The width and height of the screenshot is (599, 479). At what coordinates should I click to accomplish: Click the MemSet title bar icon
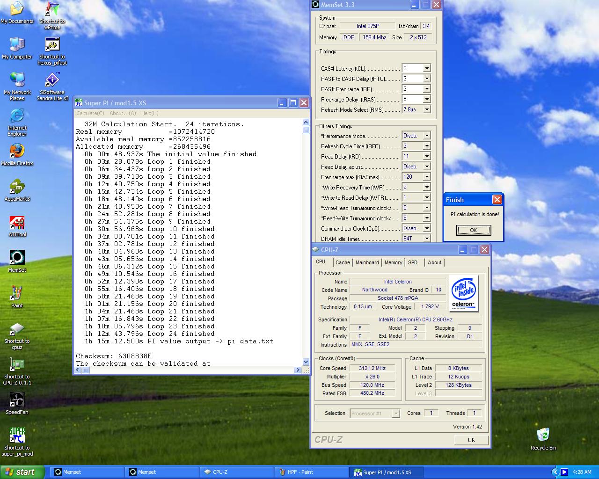316,5
